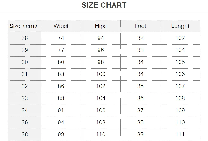Select the Hips column header

[x=101, y=26]
